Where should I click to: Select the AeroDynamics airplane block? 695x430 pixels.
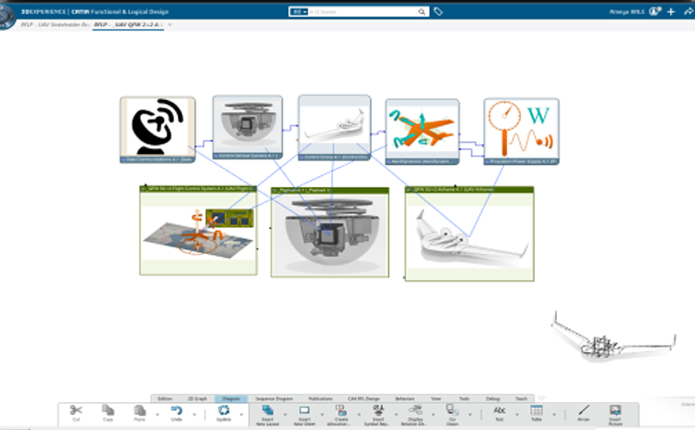tap(422, 129)
